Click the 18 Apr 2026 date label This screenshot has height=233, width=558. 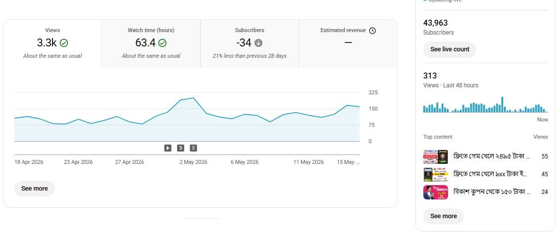[29, 162]
